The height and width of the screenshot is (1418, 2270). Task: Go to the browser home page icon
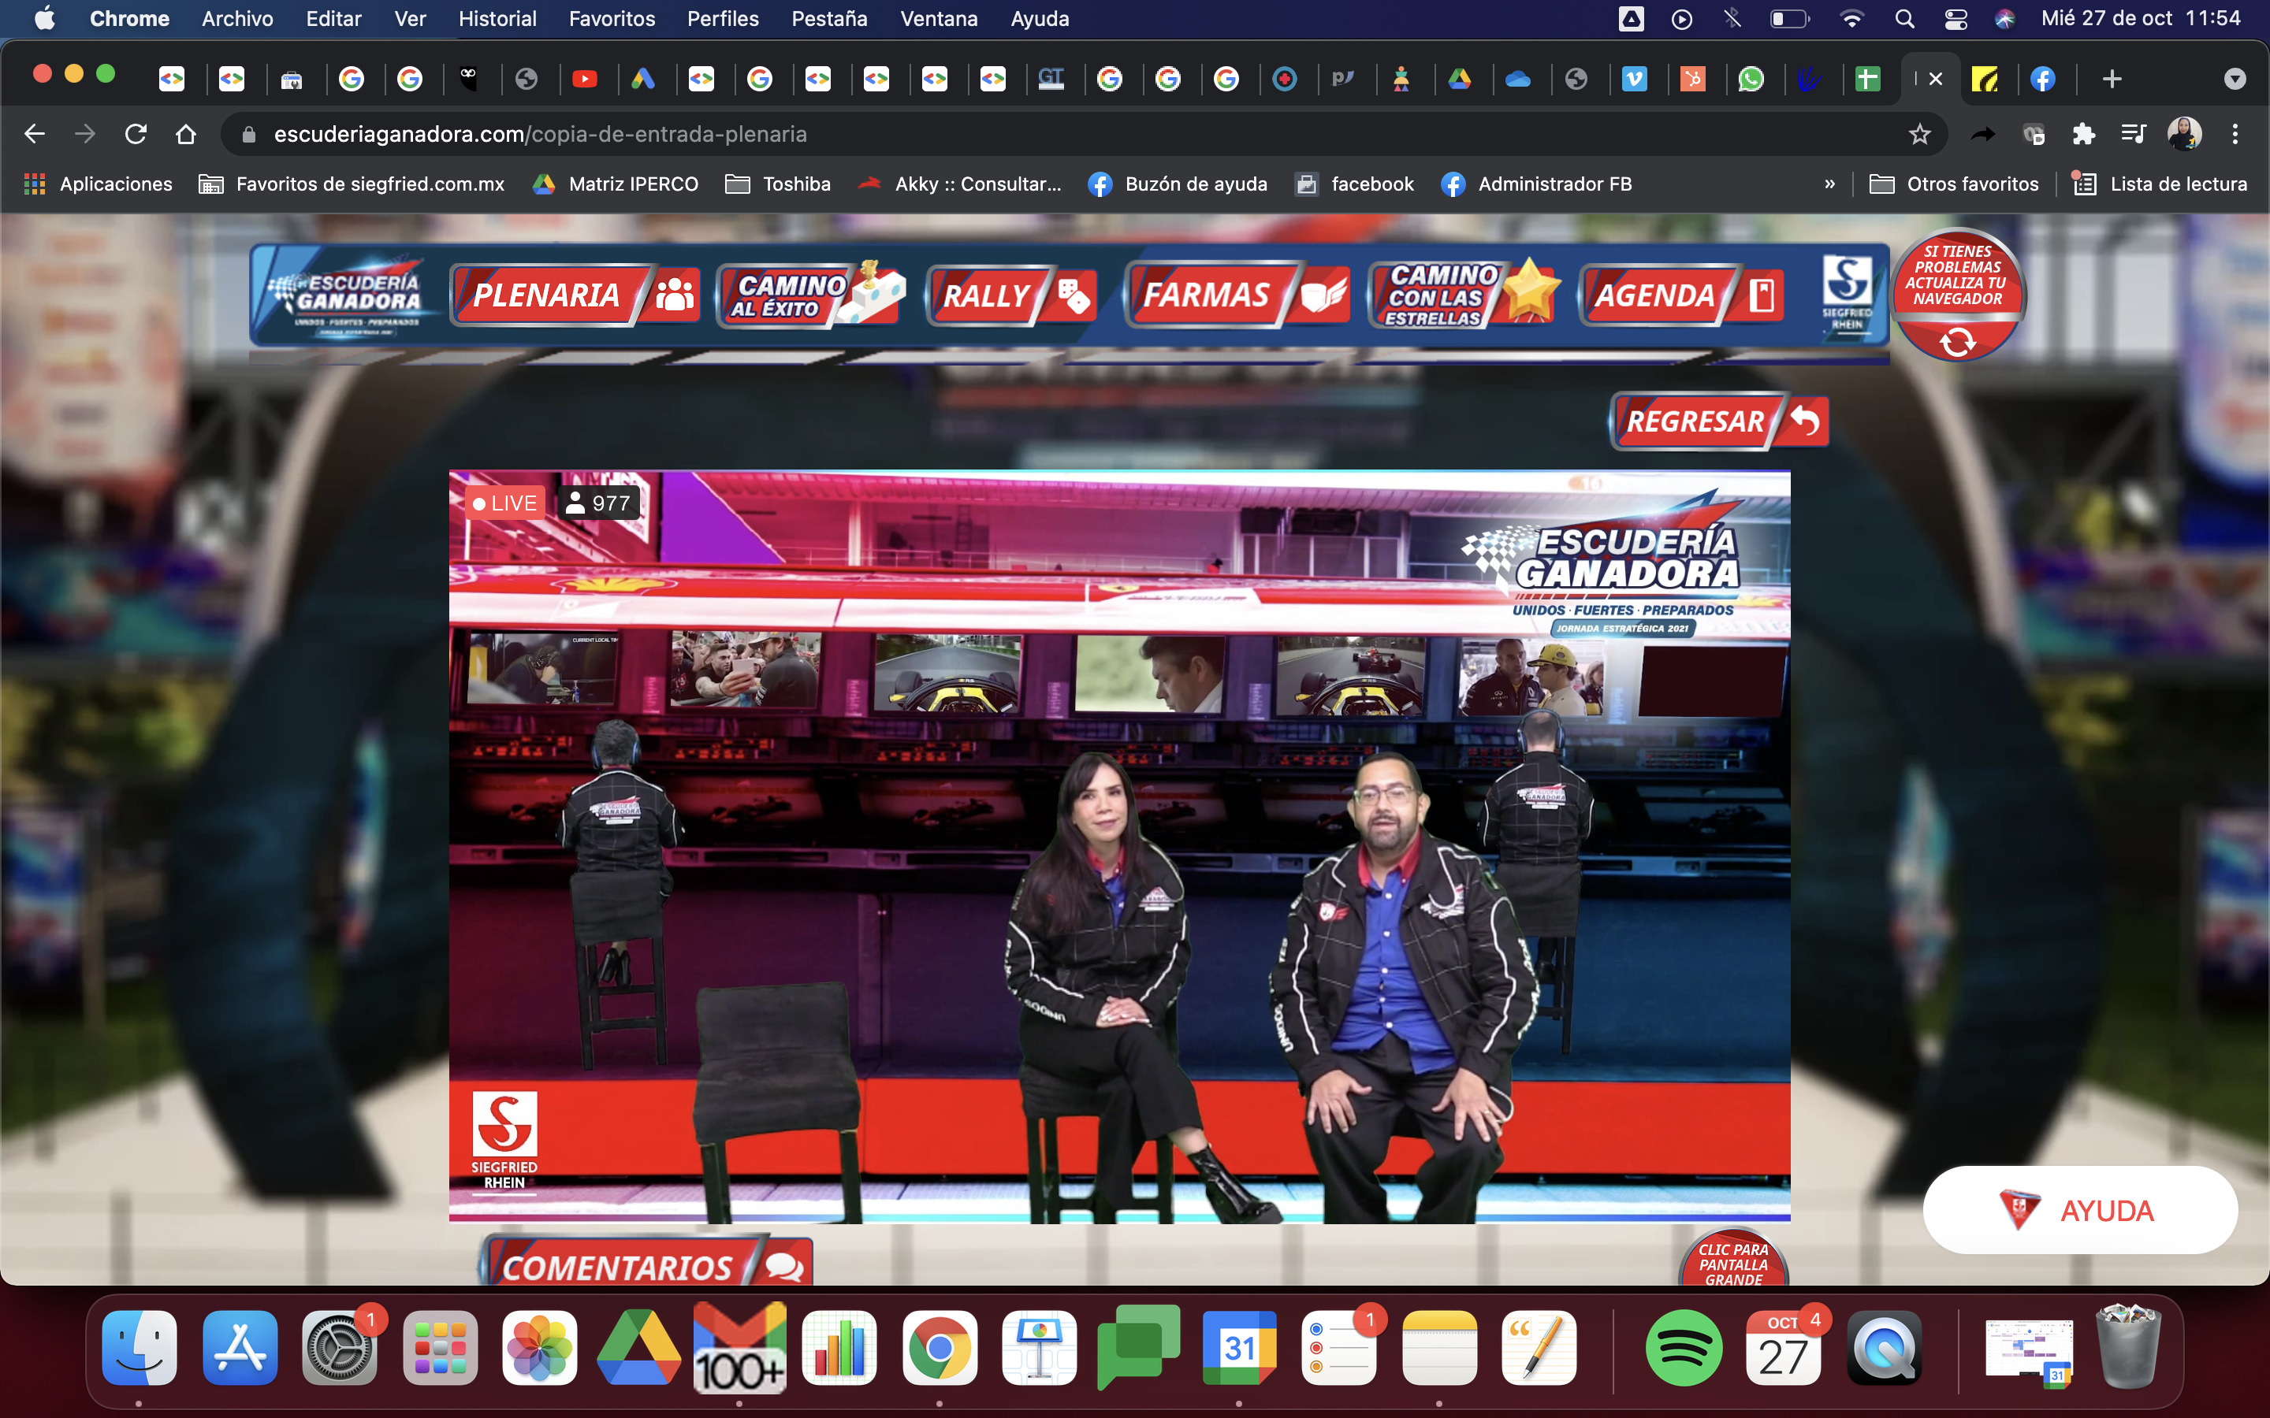(186, 134)
